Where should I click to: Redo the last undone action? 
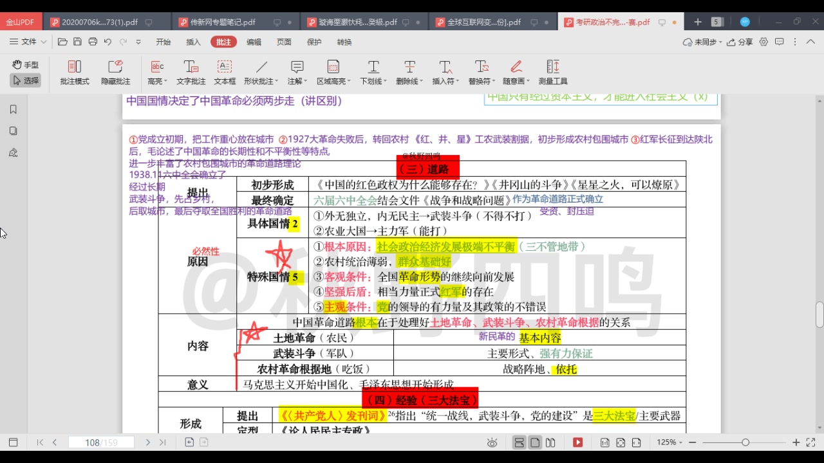click(x=123, y=42)
